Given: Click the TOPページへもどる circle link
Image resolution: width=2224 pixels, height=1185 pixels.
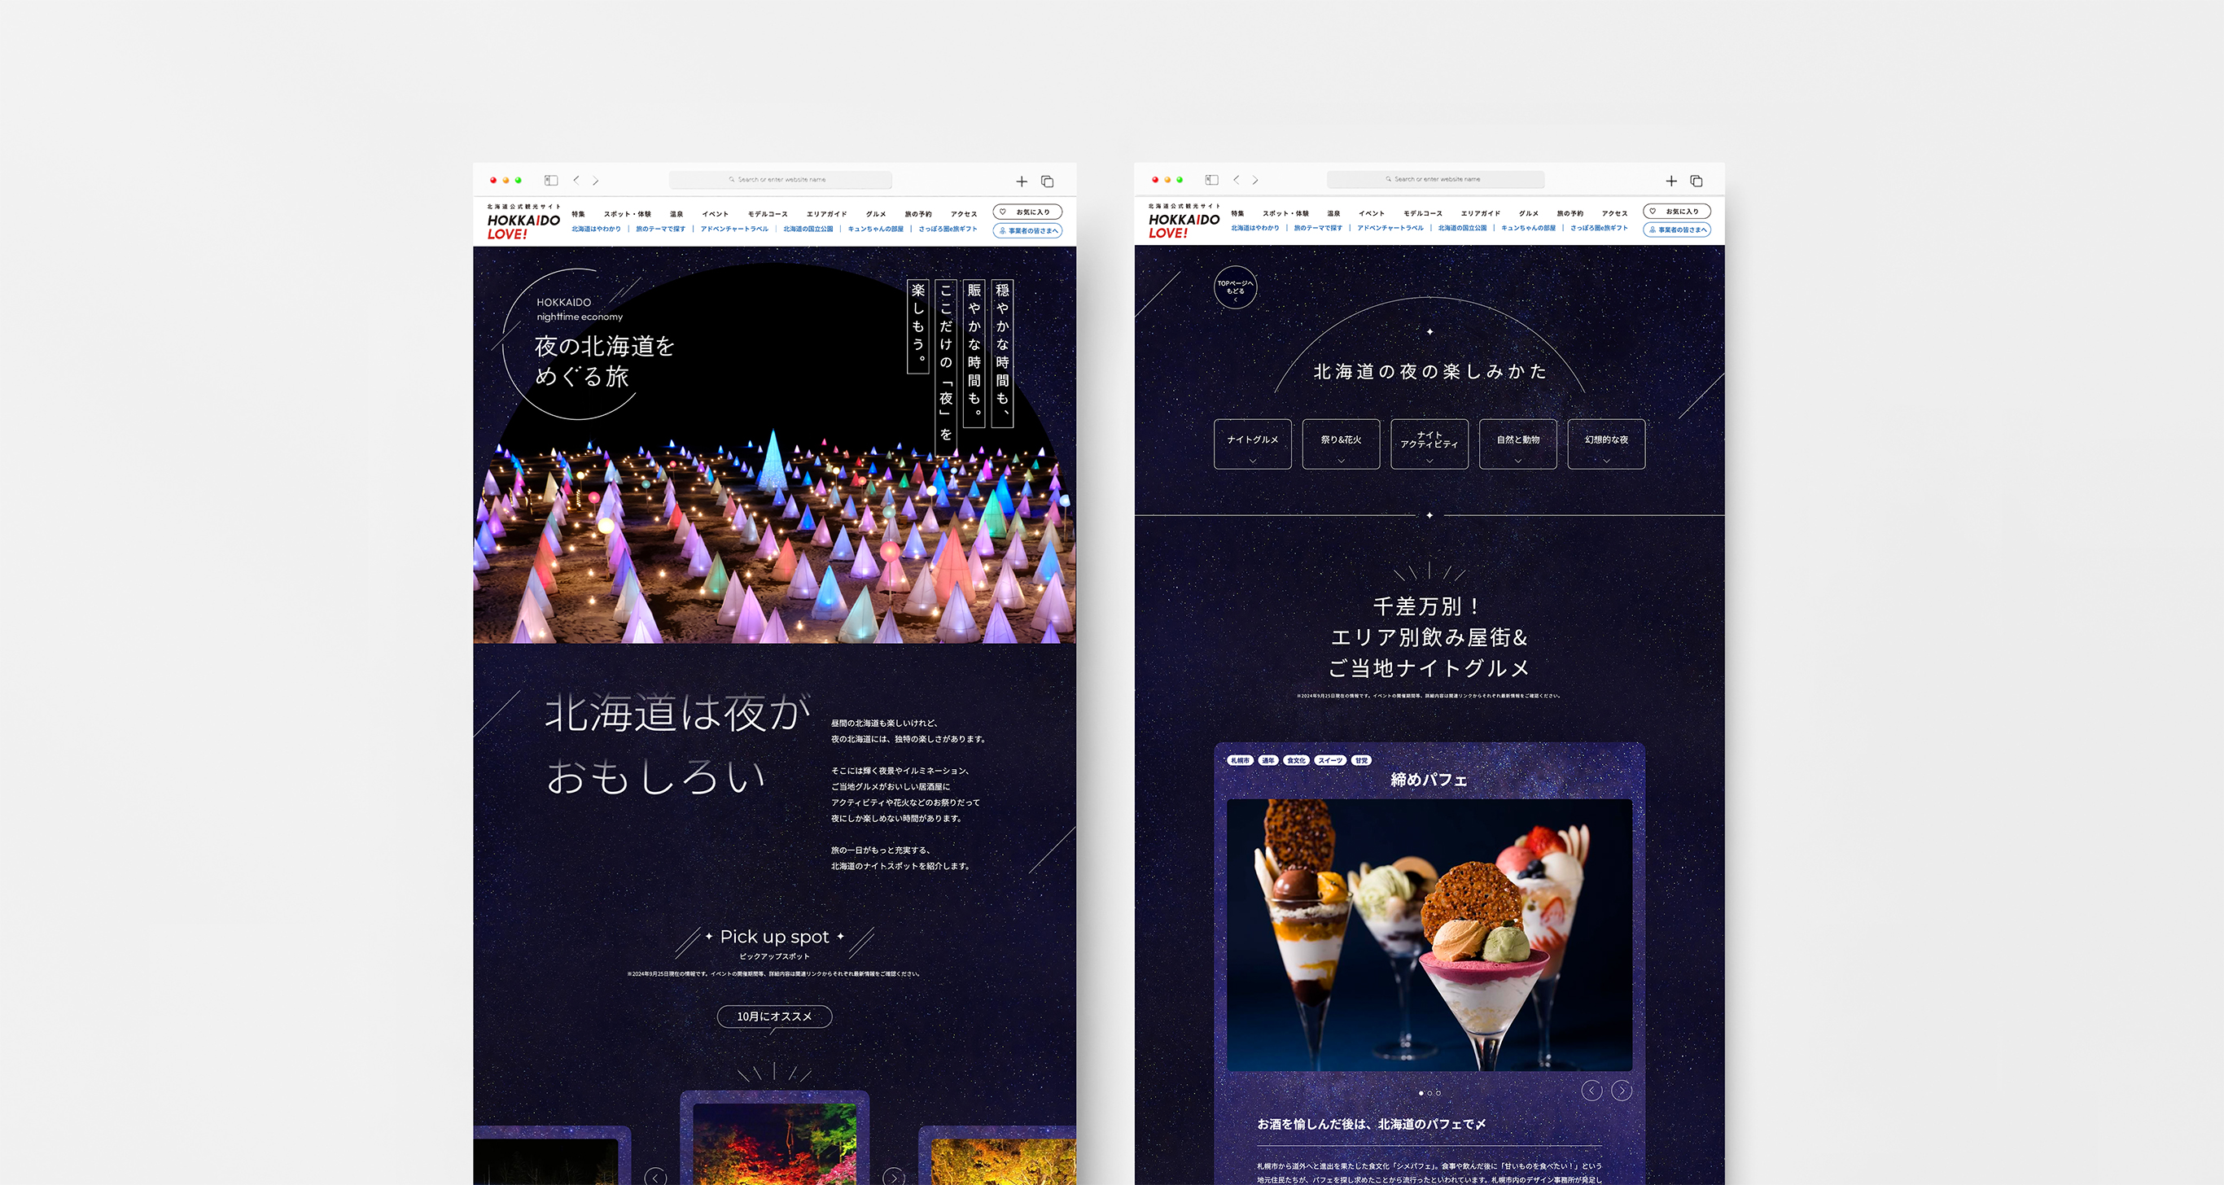Looking at the screenshot, I should click(x=1235, y=287).
